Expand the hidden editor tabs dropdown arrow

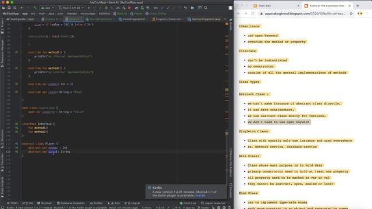225,19
